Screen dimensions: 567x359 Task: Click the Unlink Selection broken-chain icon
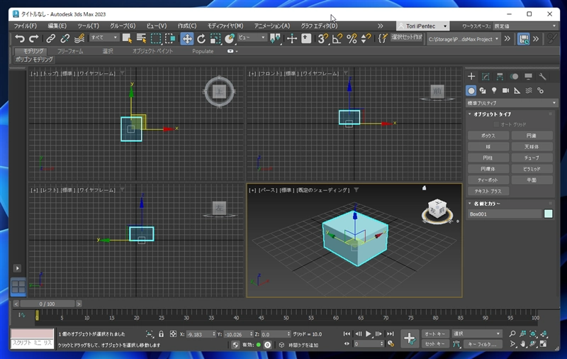(x=65, y=38)
